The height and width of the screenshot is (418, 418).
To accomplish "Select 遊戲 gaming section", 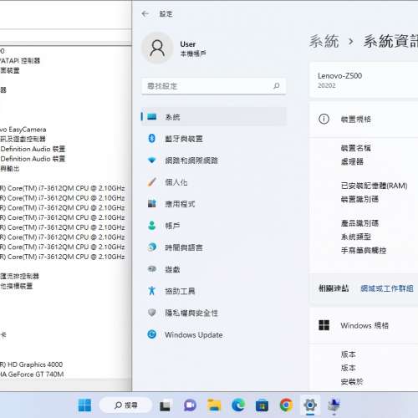I will [214, 269].
